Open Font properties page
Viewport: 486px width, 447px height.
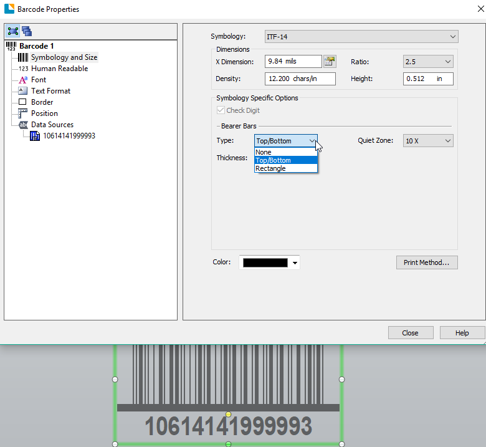[x=39, y=80]
